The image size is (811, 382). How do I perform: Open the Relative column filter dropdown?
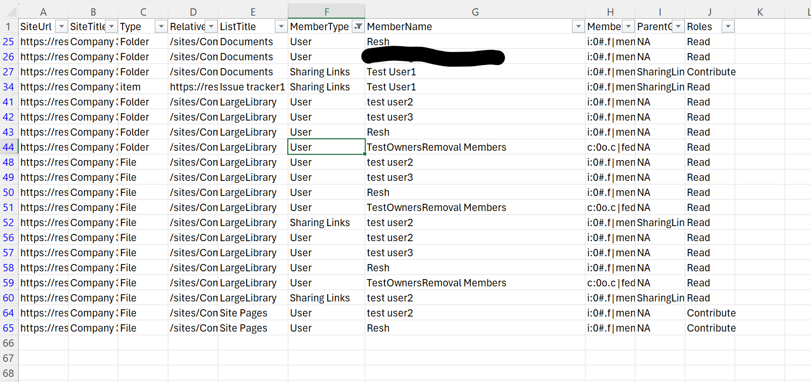coord(211,27)
